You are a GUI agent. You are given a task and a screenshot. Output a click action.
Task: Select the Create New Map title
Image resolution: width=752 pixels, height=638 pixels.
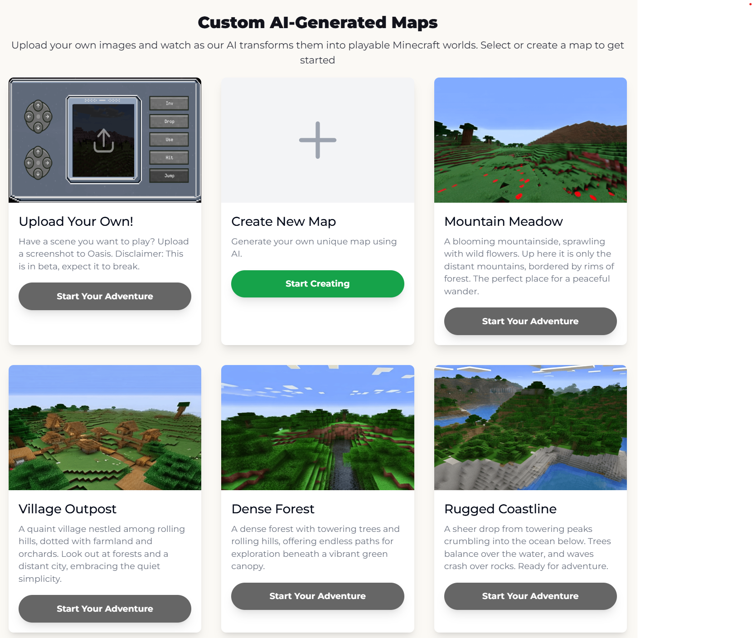click(284, 221)
